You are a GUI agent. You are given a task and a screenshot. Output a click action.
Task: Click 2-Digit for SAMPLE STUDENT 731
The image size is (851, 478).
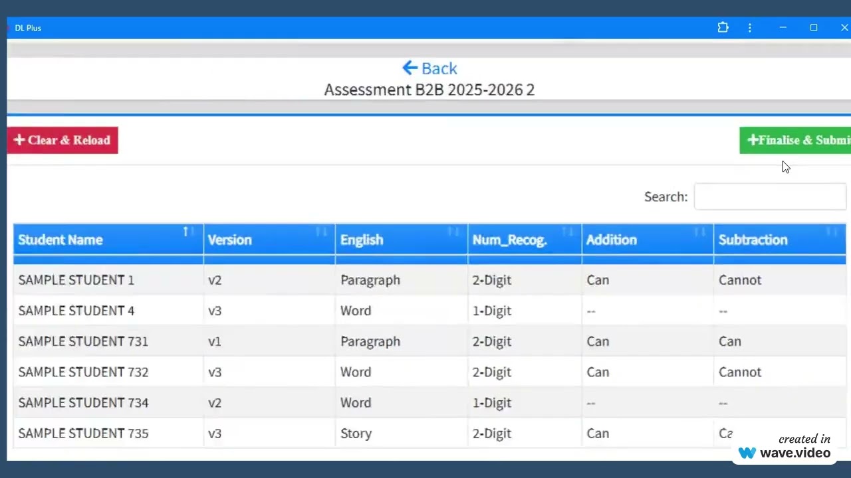pos(492,342)
